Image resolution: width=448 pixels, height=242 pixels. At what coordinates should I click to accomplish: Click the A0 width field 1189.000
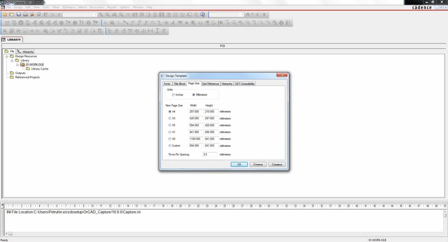196,139
